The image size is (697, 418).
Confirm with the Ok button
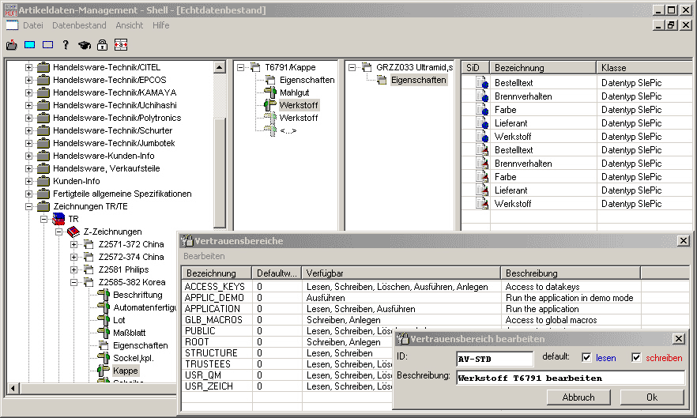tap(652, 397)
